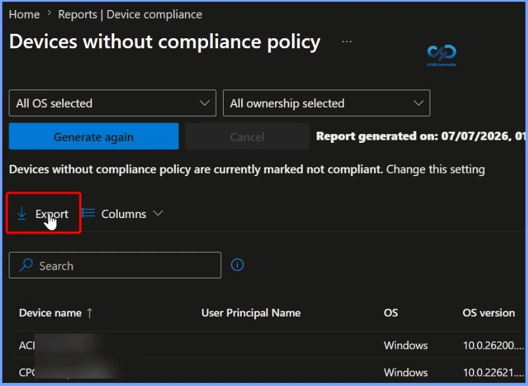Open the Change this setting link
The width and height of the screenshot is (528, 386).
tap(435, 169)
